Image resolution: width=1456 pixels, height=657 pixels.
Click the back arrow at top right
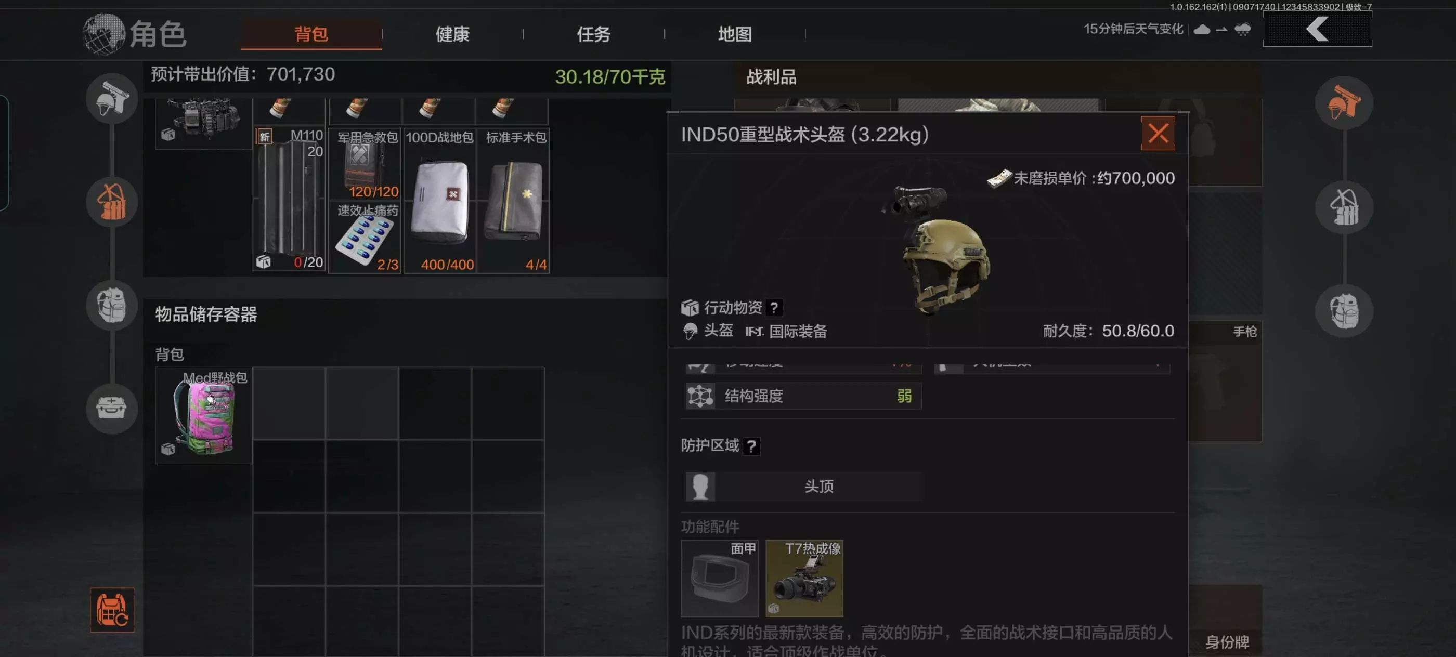[x=1317, y=30]
